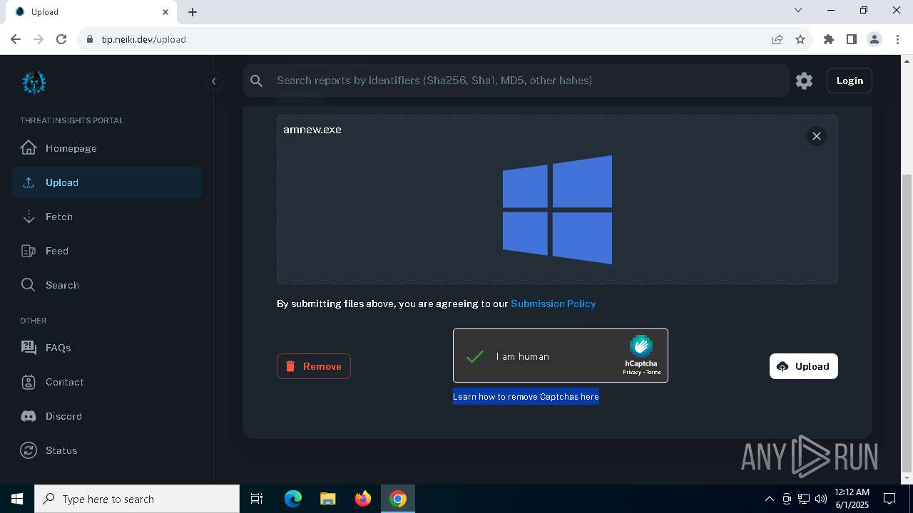Open File Explorer from the taskbar
Image resolution: width=913 pixels, height=513 pixels.
click(328, 499)
